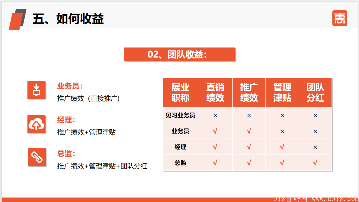Click the chain link icon beside 总监

37,157
